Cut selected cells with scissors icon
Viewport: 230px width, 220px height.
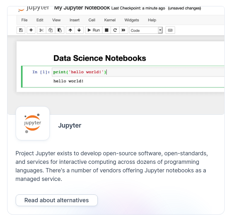[42, 30]
